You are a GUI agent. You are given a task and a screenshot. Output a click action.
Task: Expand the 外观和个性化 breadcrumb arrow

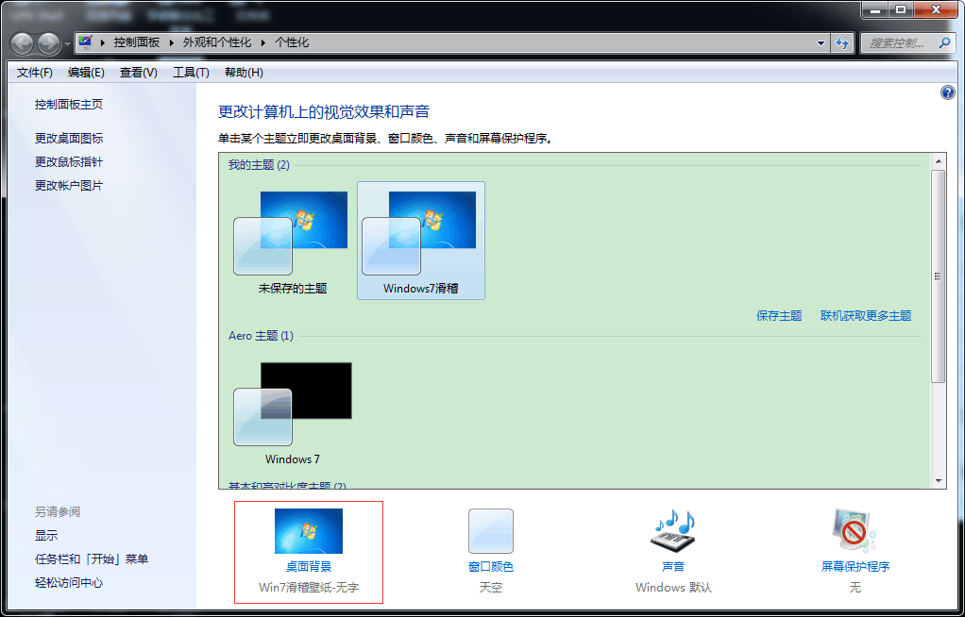[263, 42]
